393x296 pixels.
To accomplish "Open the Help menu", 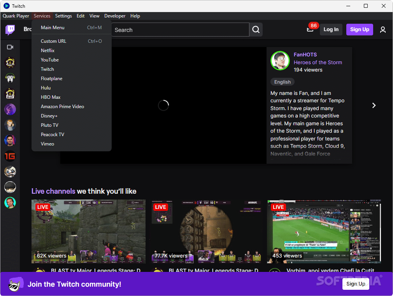I will click(135, 16).
